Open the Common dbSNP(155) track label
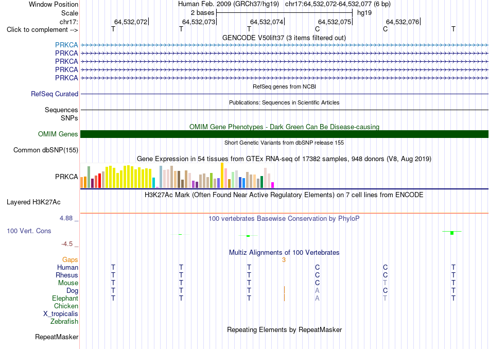 [46, 150]
